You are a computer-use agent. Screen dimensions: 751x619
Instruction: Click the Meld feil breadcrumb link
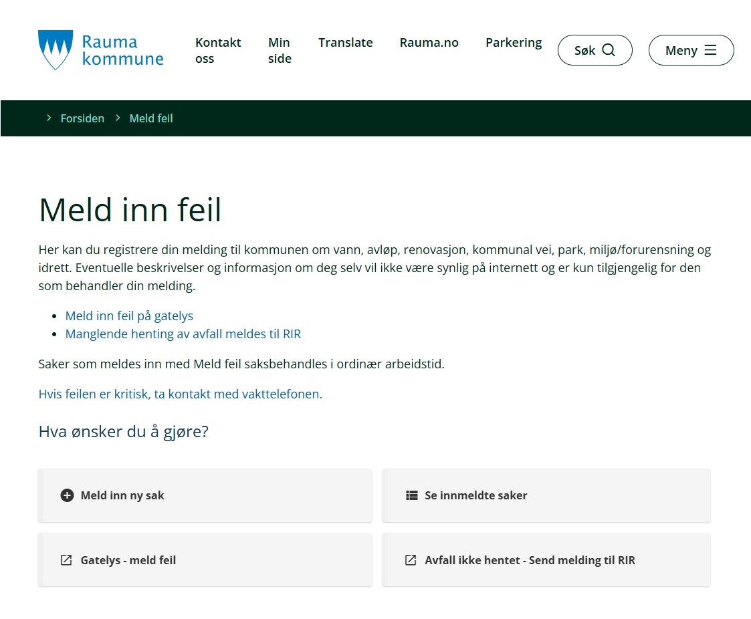click(151, 118)
